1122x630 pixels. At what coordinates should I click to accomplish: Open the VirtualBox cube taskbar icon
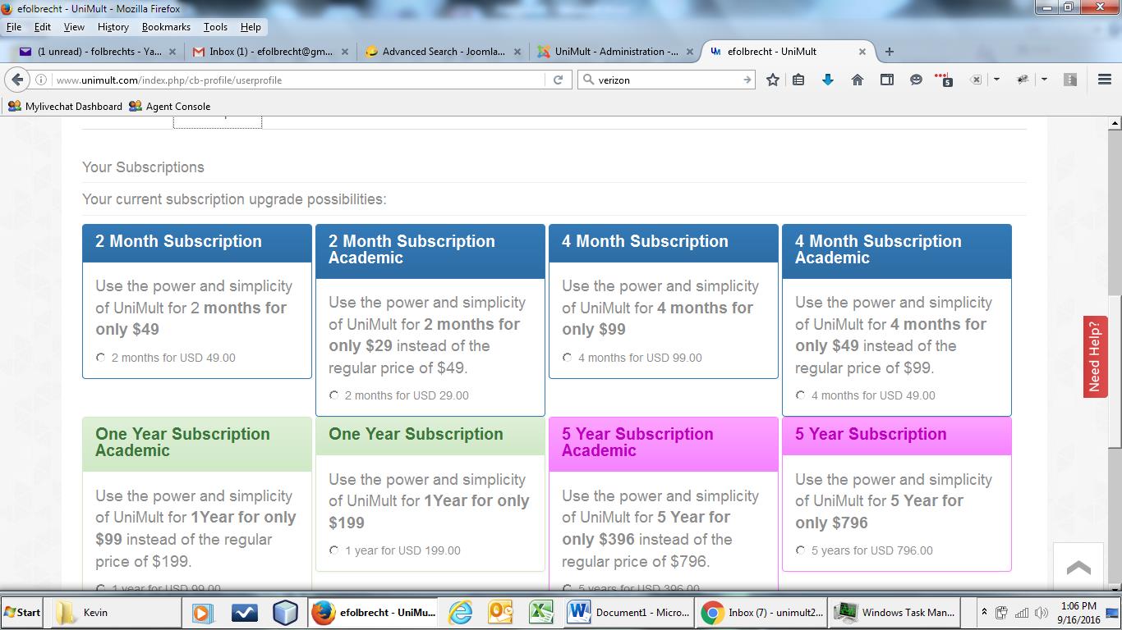click(285, 613)
